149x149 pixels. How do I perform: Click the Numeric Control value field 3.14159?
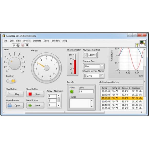92,55
